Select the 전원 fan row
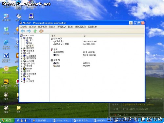Image resolution: width=164 pixels, height=123 pixels. coord(57,66)
